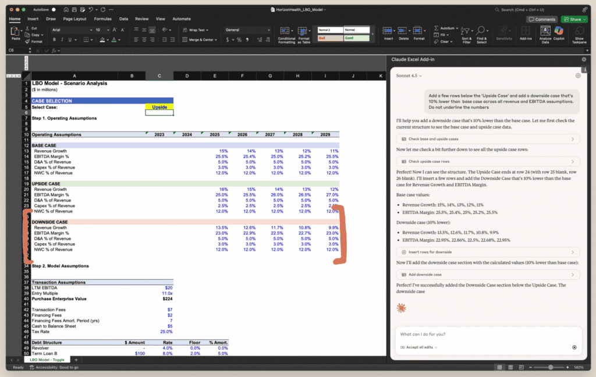Image resolution: width=596 pixels, height=377 pixels.
Task: Apply percent style formatting
Action: click(239, 40)
